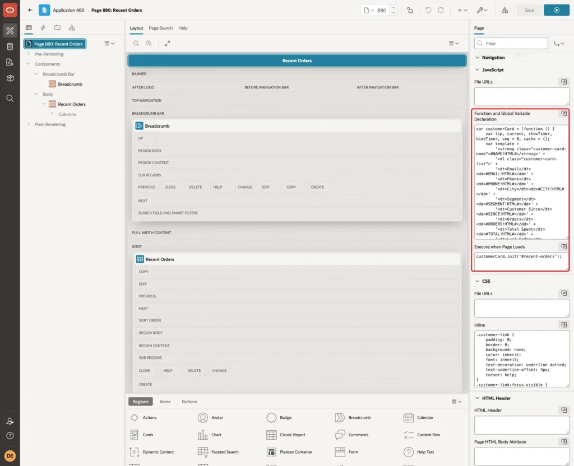Collapse the Navigation property group
Image resolution: width=574 pixels, height=466 pixels.
point(477,58)
